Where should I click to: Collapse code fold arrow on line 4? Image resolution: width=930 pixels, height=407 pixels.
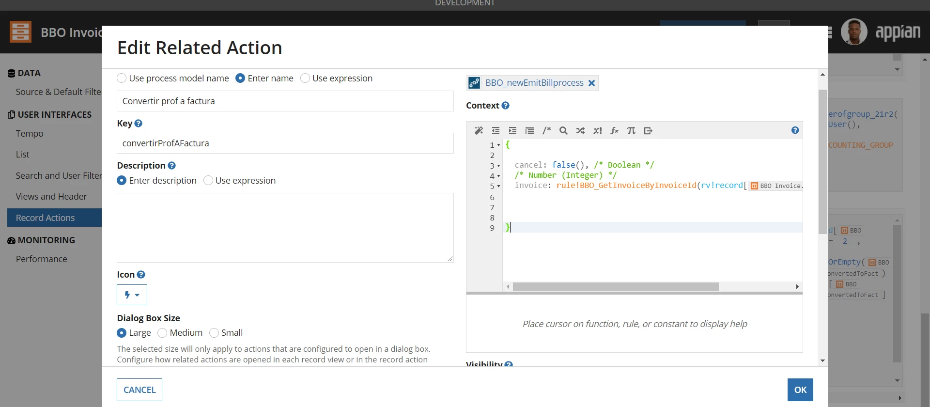pos(498,176)
